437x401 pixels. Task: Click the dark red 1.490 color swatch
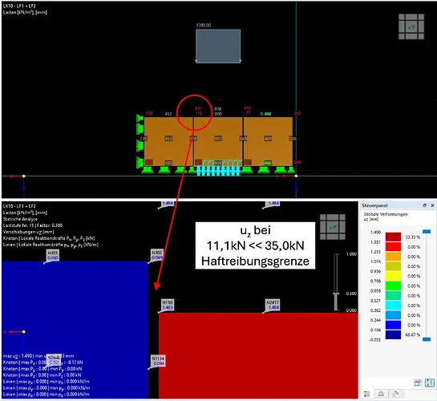click(393, 237)
